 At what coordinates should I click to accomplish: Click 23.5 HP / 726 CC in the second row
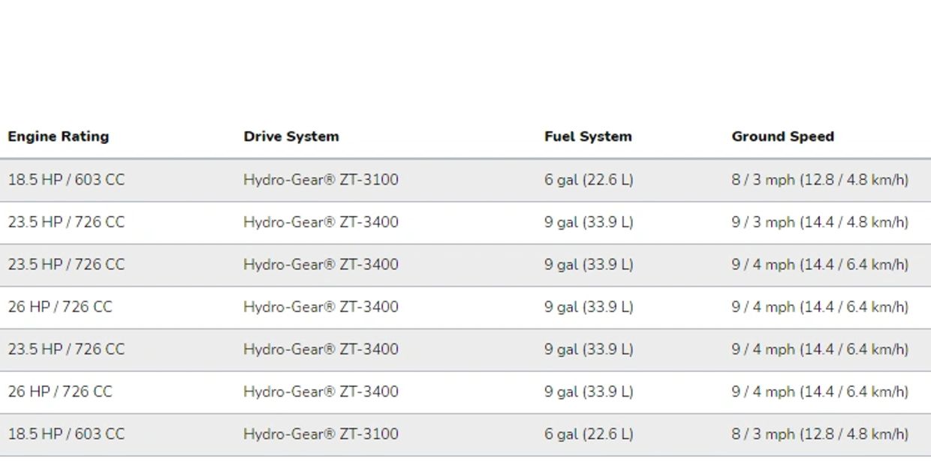pos(66,222)
